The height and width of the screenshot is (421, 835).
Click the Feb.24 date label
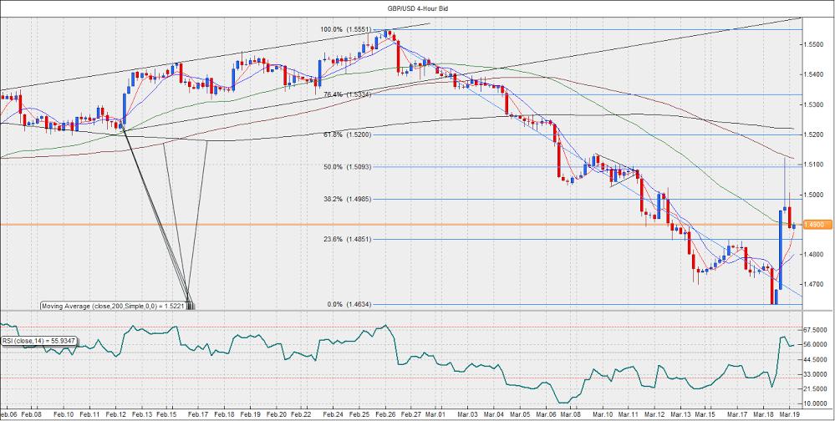333,413
